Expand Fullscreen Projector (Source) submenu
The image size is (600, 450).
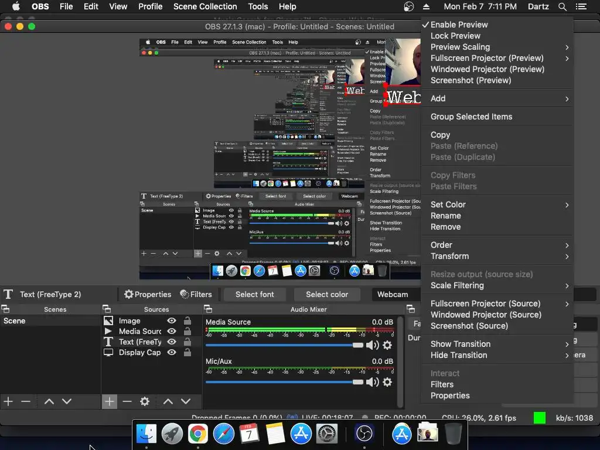click(497, 304)
